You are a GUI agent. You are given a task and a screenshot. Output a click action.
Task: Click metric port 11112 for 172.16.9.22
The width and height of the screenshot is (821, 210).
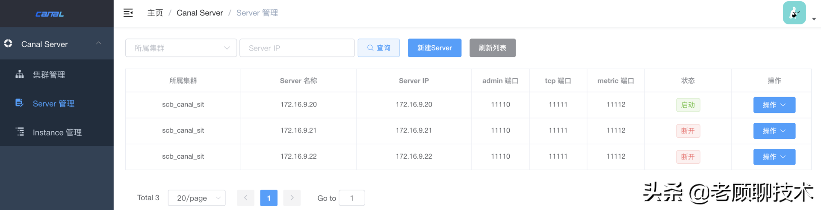coord(616,157)
